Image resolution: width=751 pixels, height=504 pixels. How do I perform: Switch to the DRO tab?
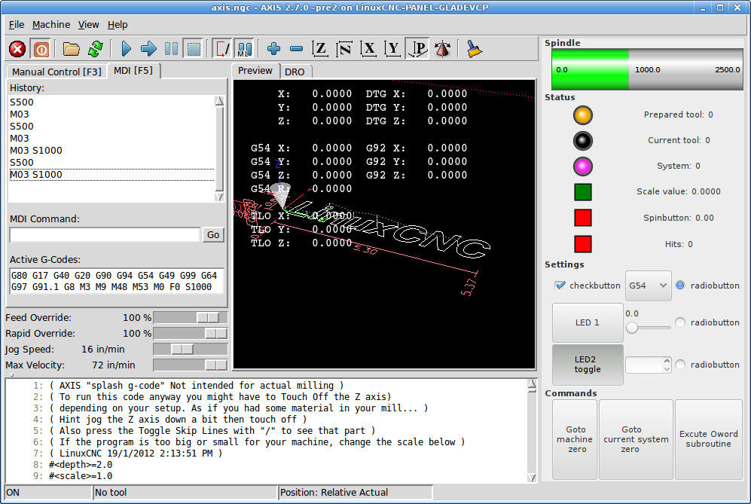coord(295,71)
